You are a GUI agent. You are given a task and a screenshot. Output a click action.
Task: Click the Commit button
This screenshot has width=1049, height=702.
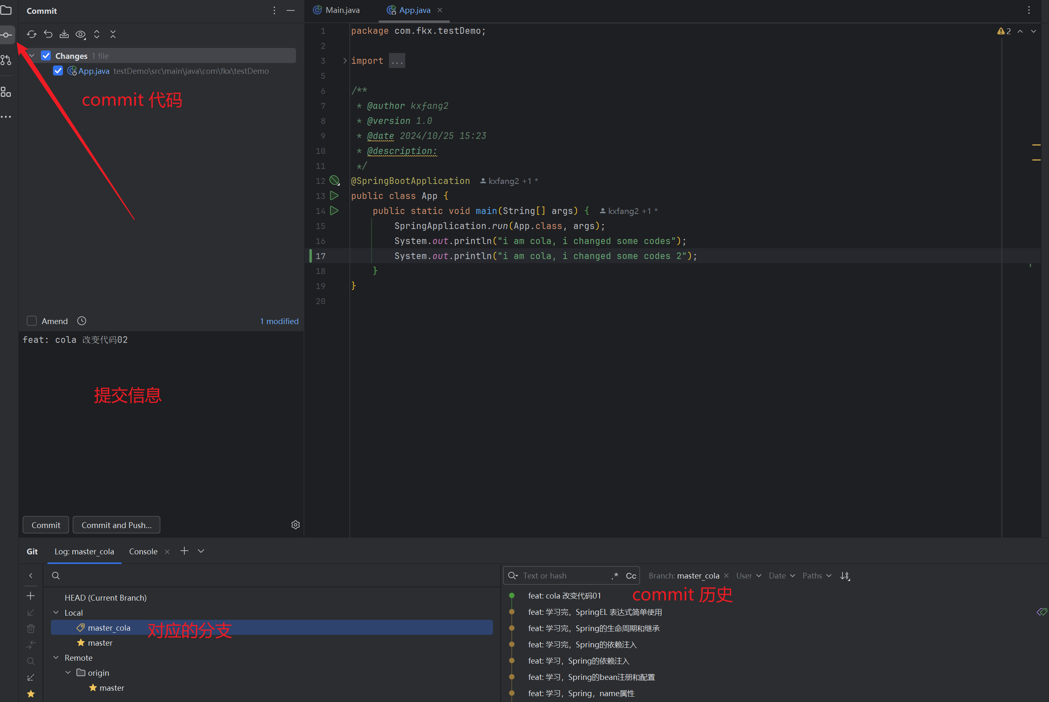[45, 525]
